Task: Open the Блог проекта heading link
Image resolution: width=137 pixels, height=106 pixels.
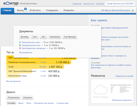Action: tap(99, 20)
